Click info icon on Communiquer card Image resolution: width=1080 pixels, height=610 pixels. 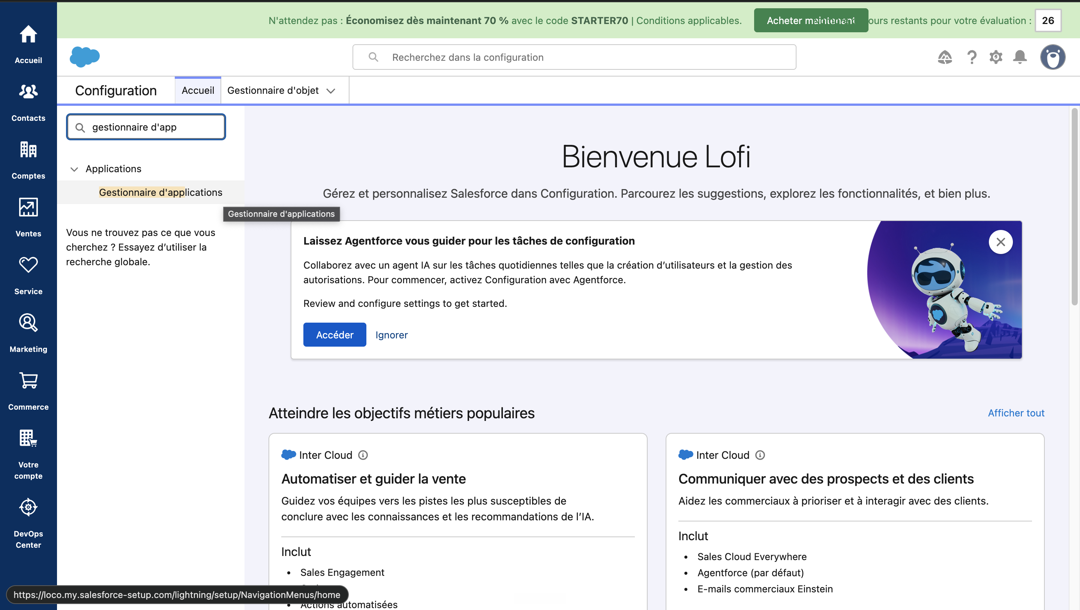pos(760,455)
